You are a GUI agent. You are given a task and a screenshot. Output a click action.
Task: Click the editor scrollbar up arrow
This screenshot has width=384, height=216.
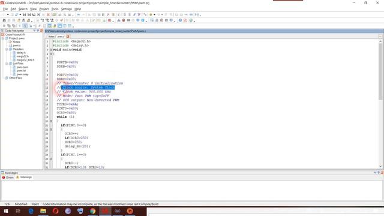380,41
